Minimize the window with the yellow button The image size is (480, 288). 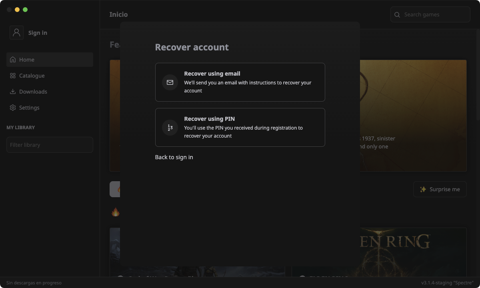(17, 10)
